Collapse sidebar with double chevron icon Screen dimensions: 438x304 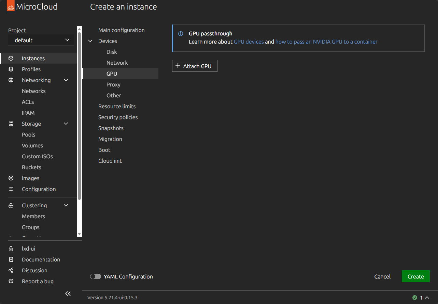point(68,293)
